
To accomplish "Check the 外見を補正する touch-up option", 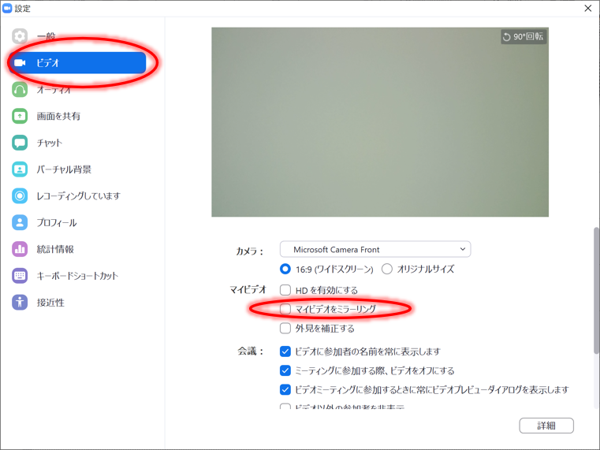I will coord(285,328).
